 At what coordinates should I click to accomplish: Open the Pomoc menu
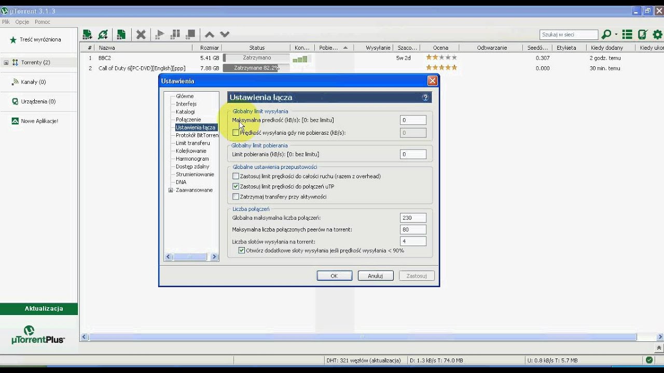[x=43, y=22]
